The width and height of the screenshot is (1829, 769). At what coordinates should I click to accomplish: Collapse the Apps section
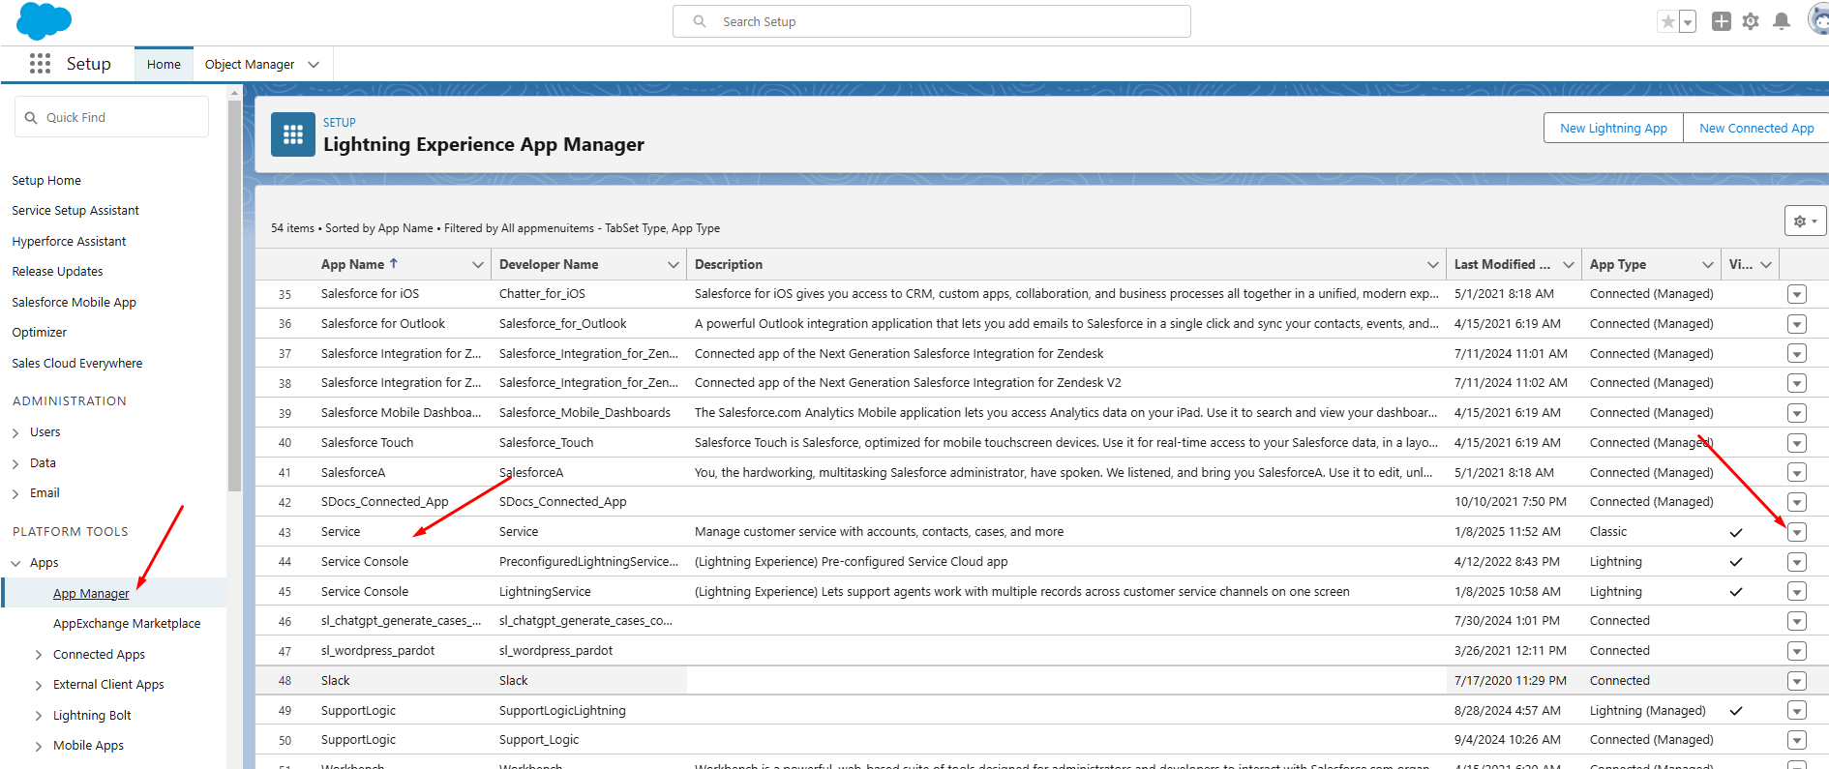click(x=15, y=563)
